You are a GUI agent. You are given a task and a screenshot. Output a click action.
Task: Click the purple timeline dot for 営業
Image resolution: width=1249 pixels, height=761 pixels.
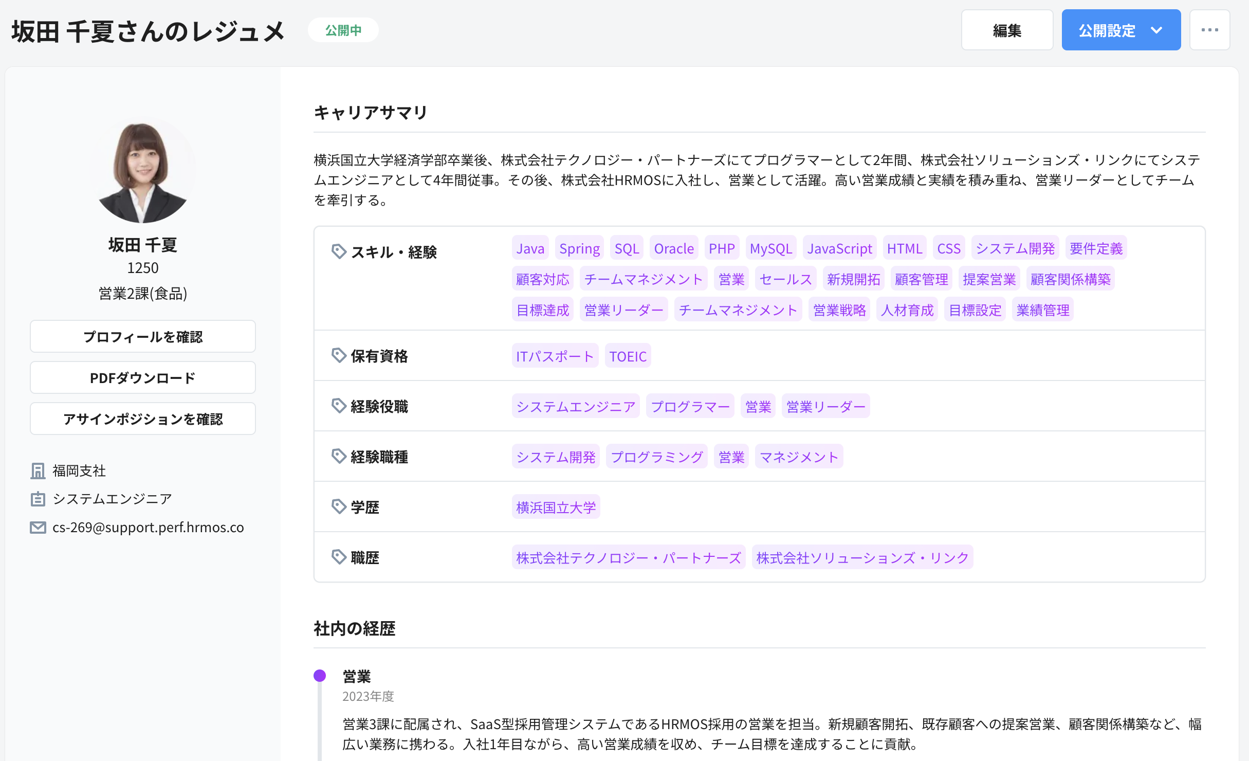pos(320,676)
